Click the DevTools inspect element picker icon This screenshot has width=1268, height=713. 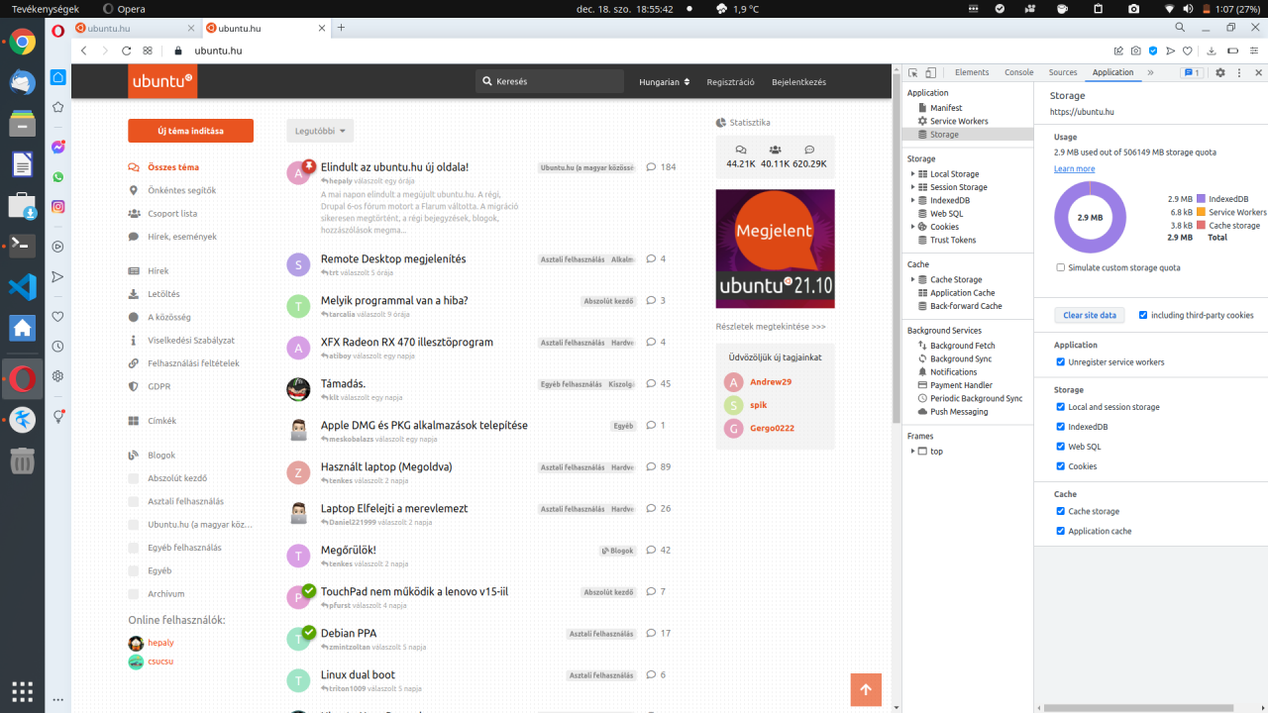(x=912, y=72)
